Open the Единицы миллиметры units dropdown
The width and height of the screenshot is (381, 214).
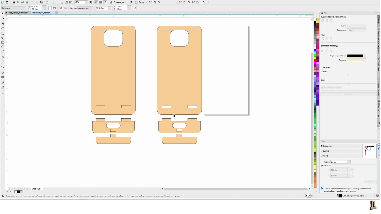pos(86,8)
